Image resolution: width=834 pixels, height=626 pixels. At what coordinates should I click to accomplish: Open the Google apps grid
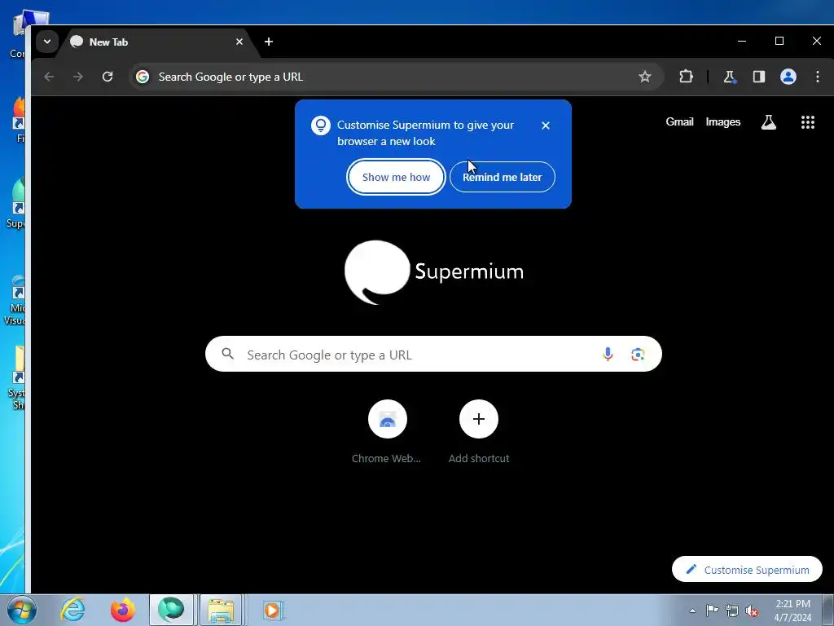[x=807, y=122]
